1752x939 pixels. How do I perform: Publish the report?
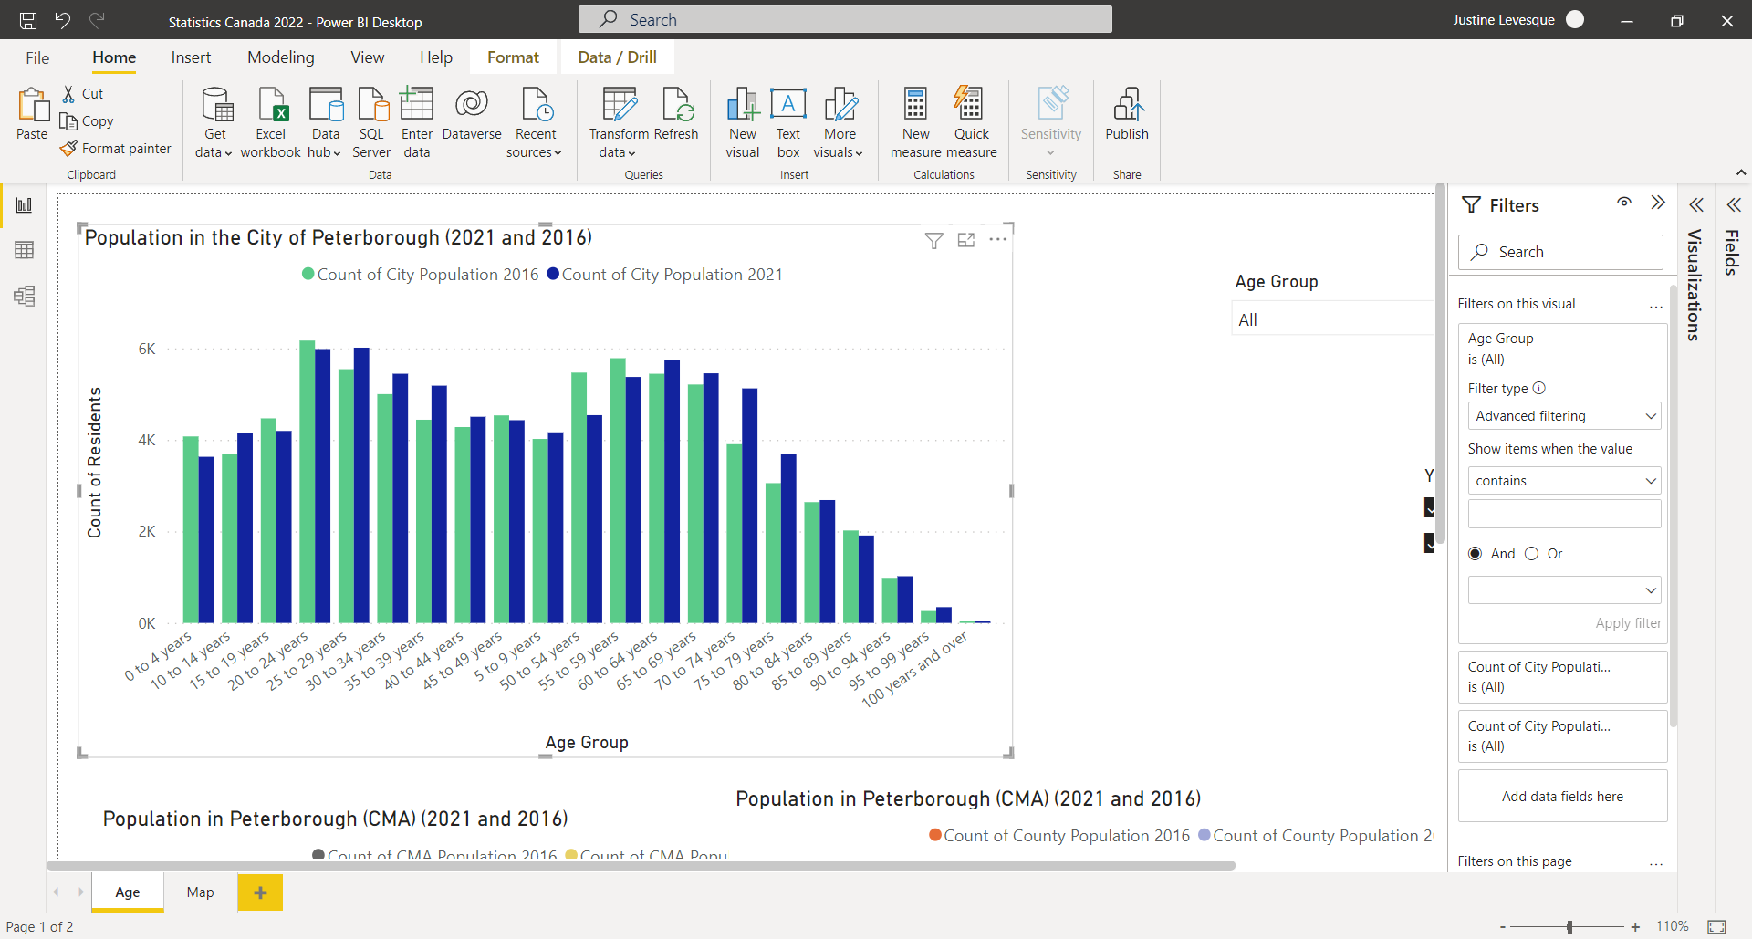click(1127, 114)
